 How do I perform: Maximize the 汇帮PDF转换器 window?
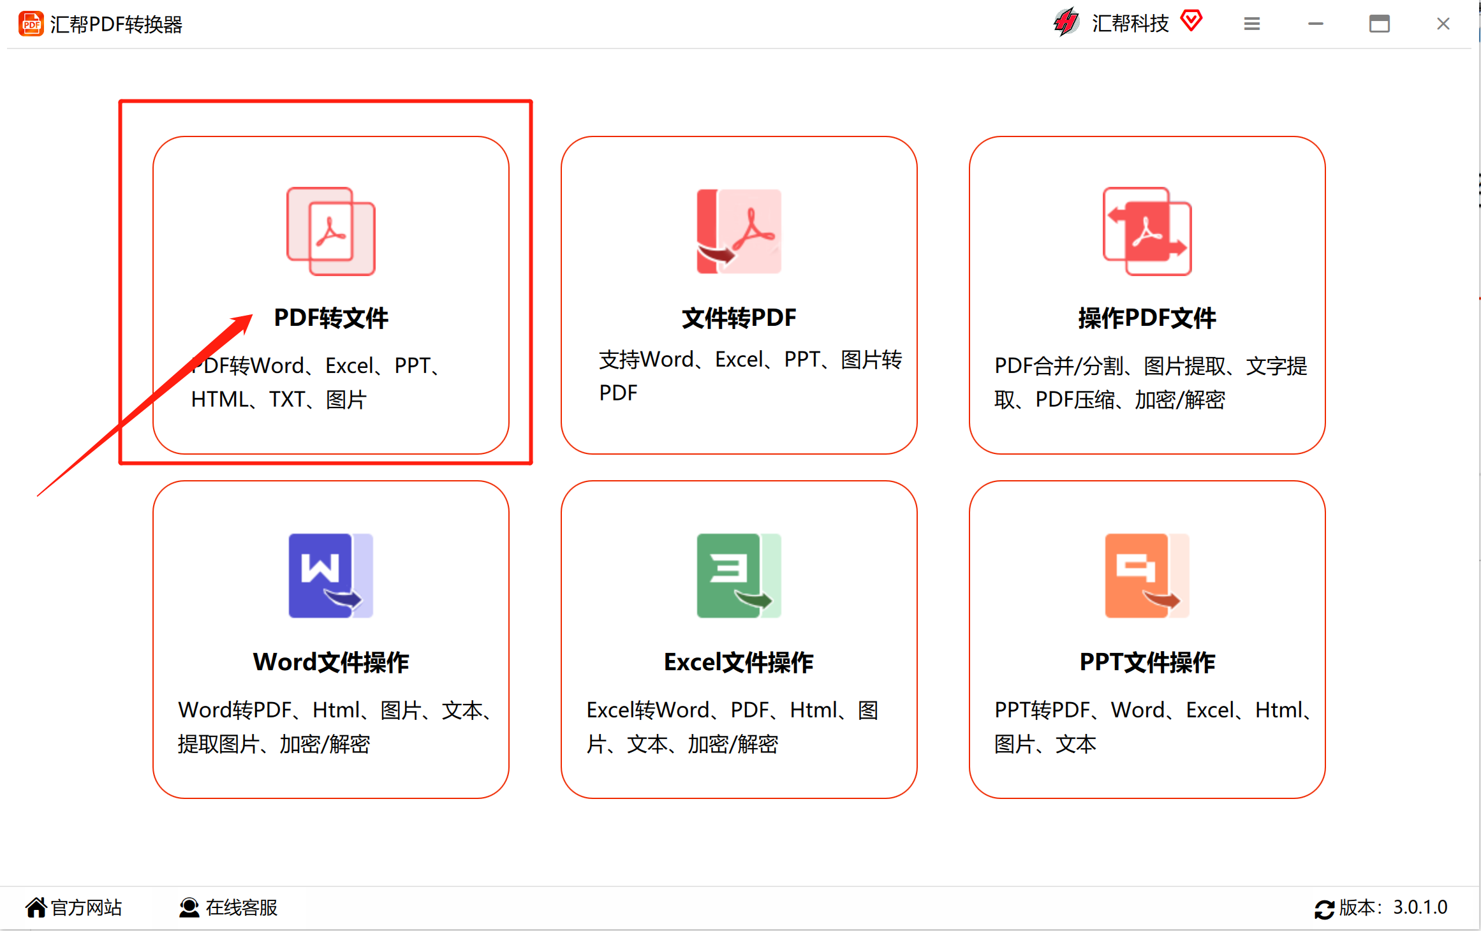pos(1380,24)
